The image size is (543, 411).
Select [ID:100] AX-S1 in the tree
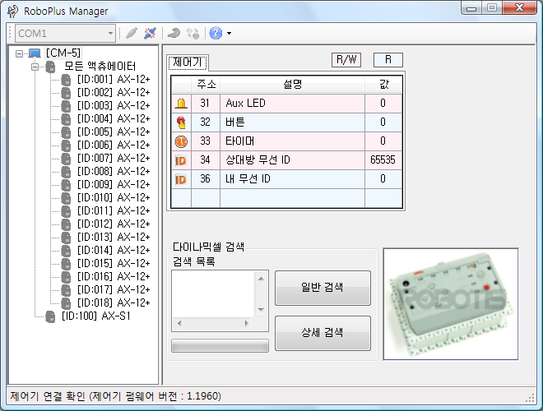pyautogui.click(x=95, y=316)
